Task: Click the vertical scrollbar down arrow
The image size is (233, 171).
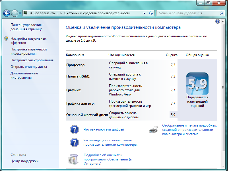Action: tap(223, 166)
